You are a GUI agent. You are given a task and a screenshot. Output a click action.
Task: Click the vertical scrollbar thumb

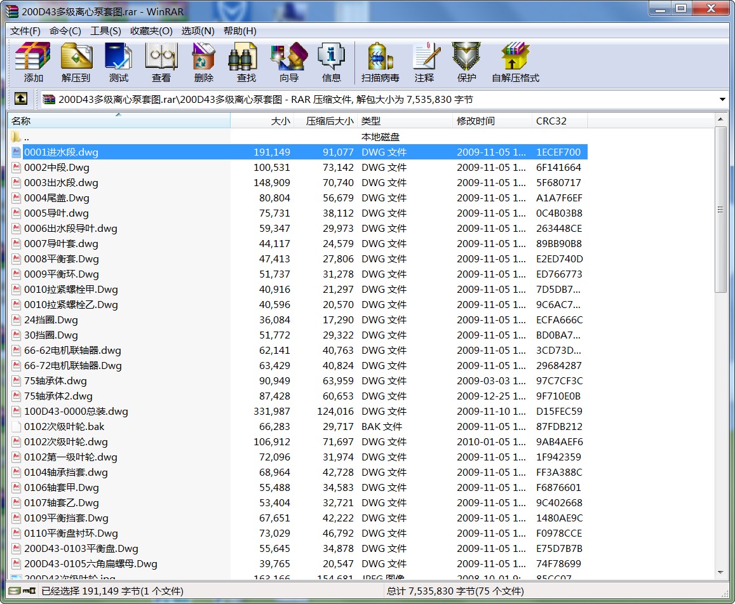(x=720, y=210)
